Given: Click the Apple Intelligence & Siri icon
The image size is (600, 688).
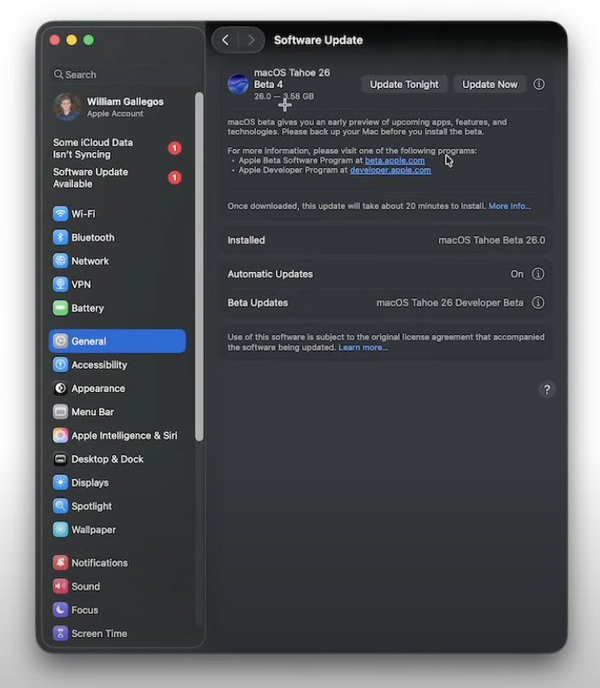Looking at the screenshot, I should coord(61,435).
